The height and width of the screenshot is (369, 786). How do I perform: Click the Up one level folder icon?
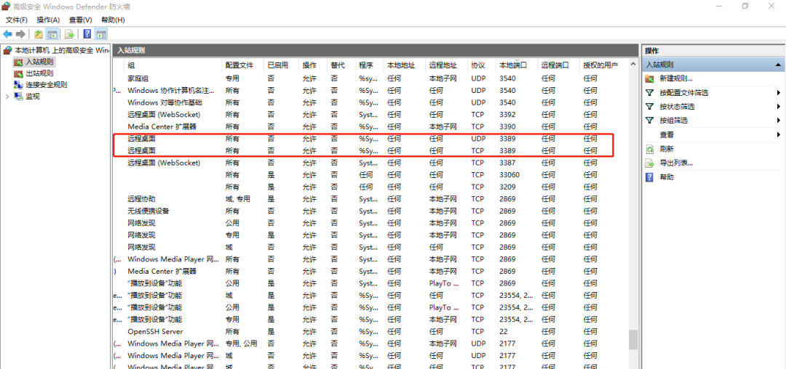click(x=39, y=34)
